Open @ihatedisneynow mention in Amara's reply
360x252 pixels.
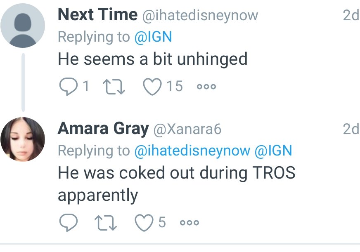click(192, 151)
